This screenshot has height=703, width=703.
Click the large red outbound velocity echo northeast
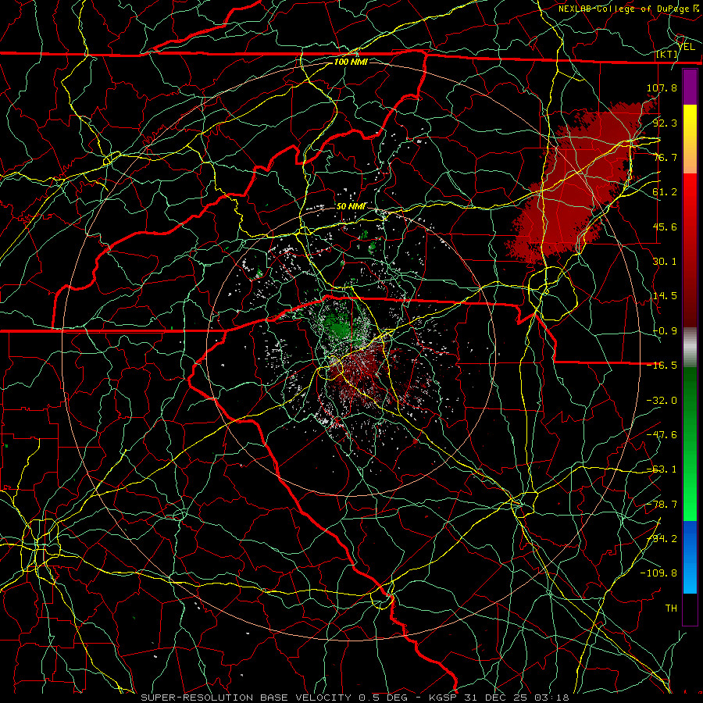tap(578, 184)
